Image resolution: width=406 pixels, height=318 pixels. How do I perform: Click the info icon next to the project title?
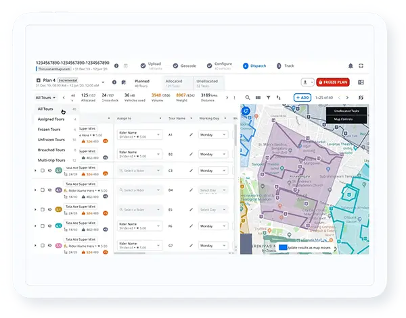pos(116,66)
